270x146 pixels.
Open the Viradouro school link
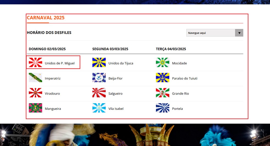pyautogui.click(x=52, y=94)
